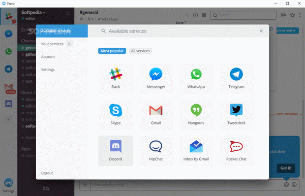Viewport: 305px width, 196px height.
Task: Switch to WhatsApp tab in Franz sidebar
Action: pos(9,51)
